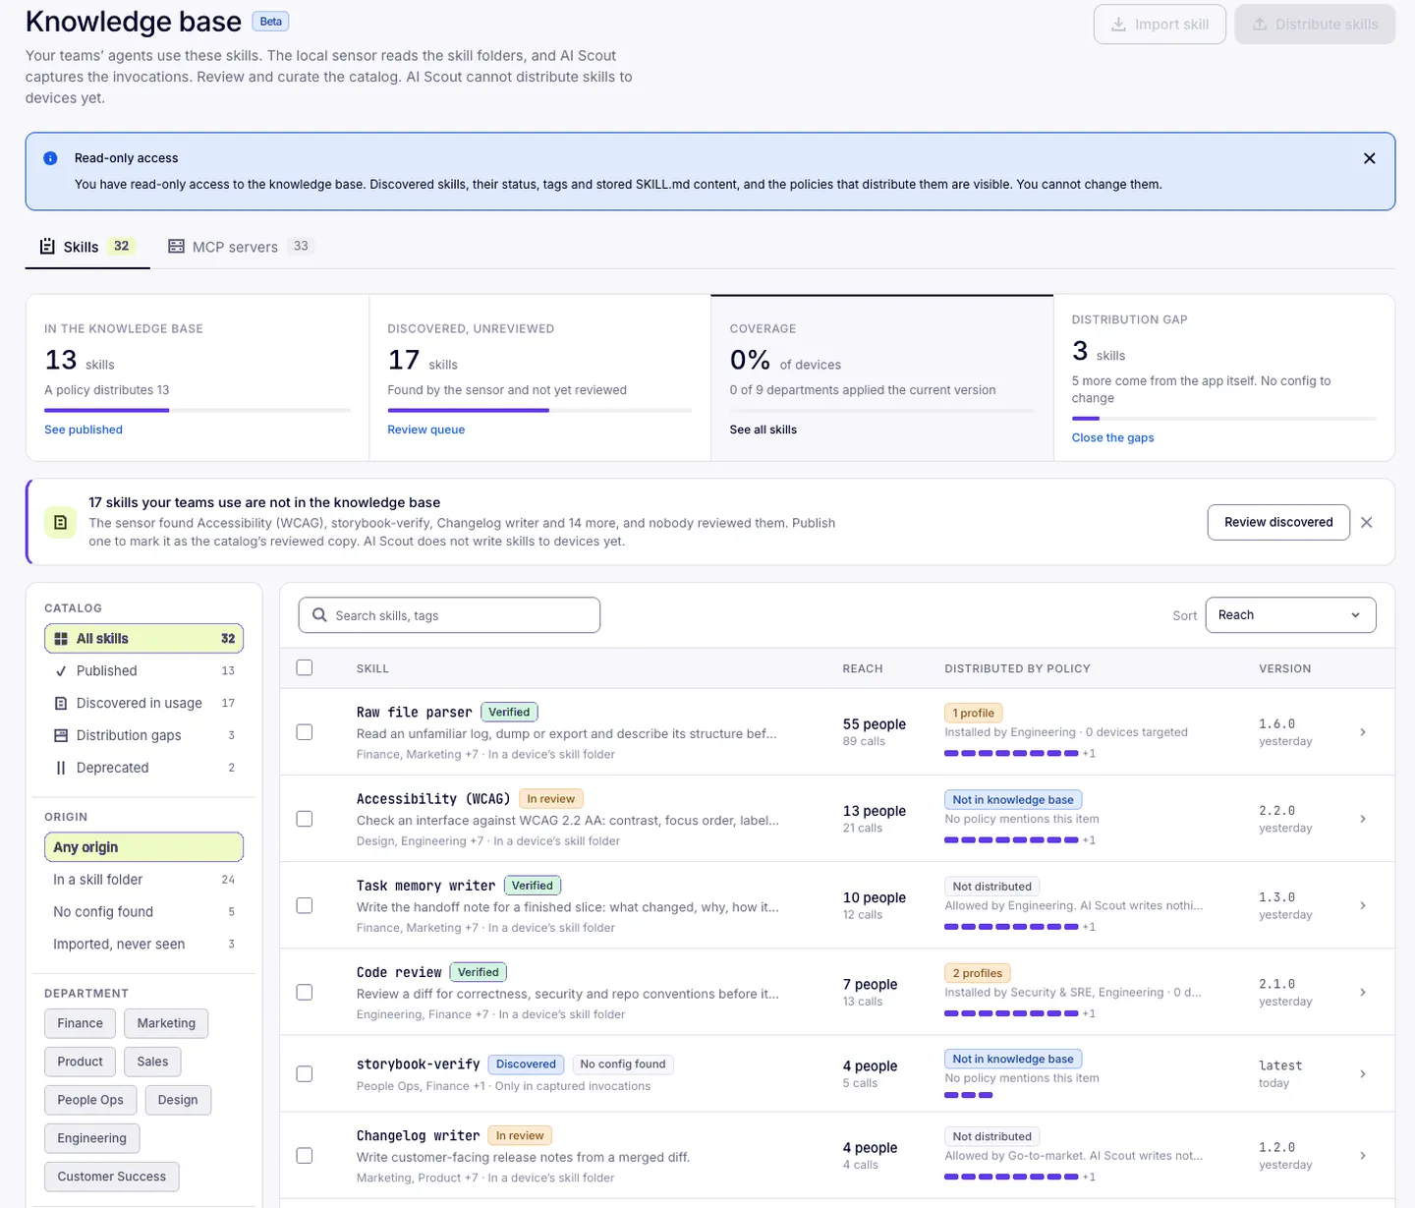
Task: Click the Review discovered button
Action: (x=1278, y=522)
